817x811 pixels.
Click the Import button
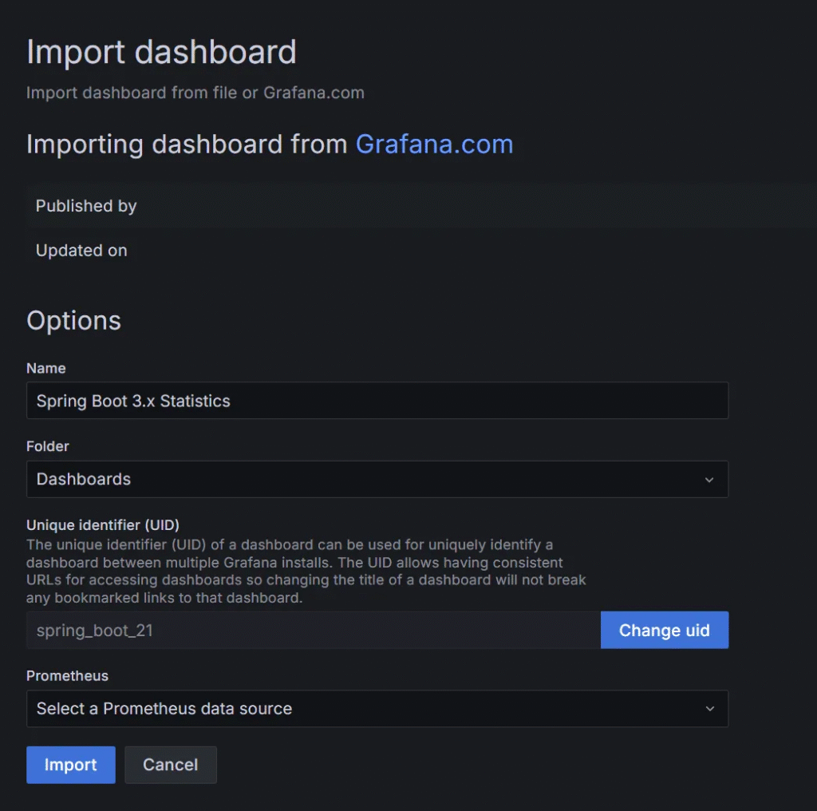71,765
